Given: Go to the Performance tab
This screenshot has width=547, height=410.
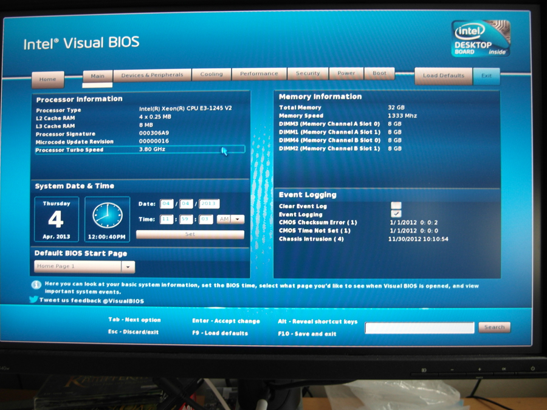Looking at the screenshot, I should 259,73.
